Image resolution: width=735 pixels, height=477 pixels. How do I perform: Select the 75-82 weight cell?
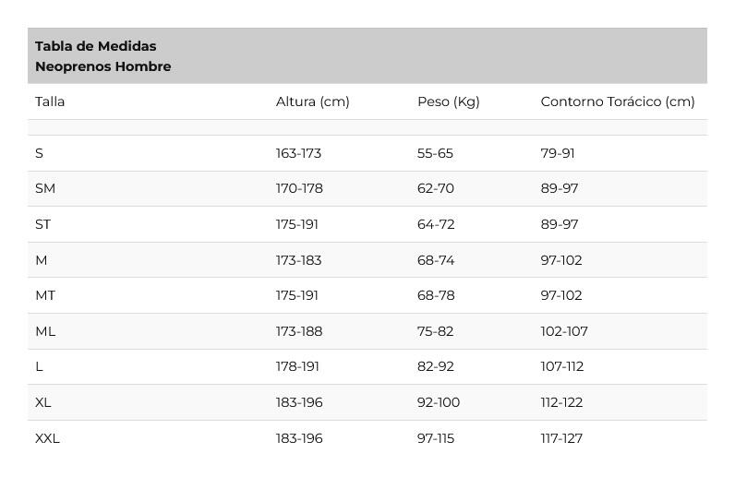click(x=436, y=331)
